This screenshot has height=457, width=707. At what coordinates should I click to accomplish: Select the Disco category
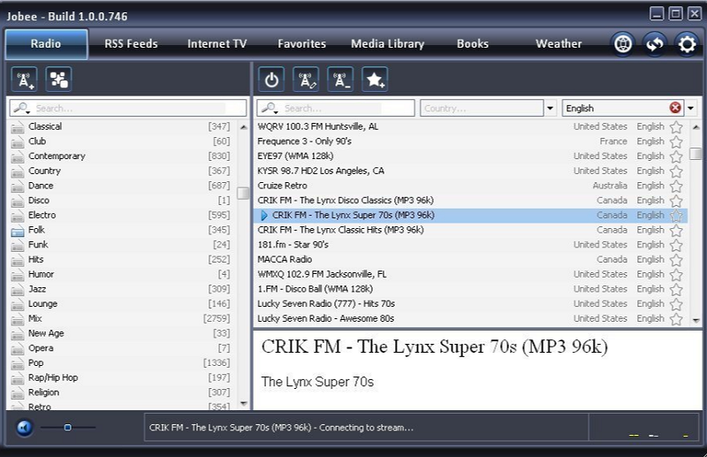[121, 201]
